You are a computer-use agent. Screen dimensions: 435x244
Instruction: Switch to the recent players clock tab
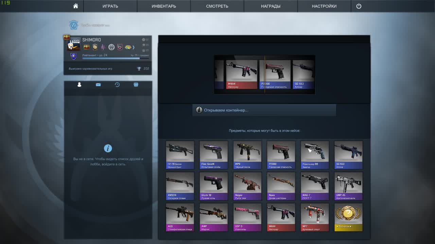tap(117, 85)
